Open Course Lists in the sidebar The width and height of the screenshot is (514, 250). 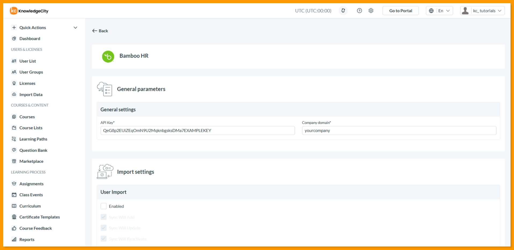[x=31, y=128]
